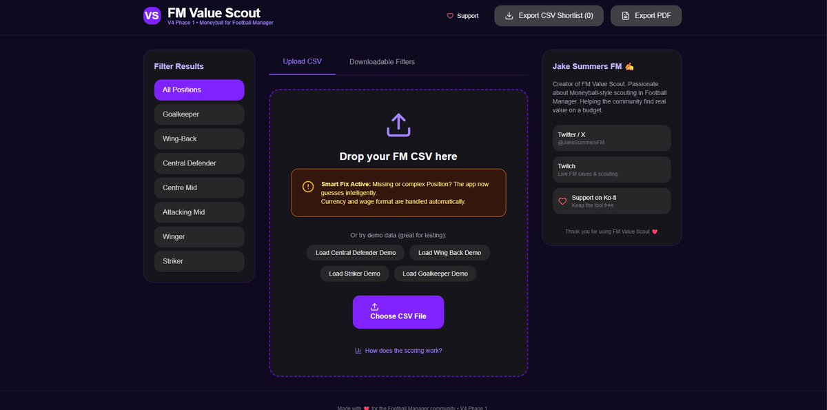Click the bar chart icon beside scoring link
The height and width of the screenshot is (410, 827).
[358, 351]
